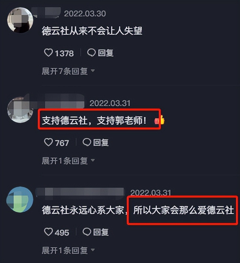Tap the reply bubble beside 495 likes
Viewport: 240px width, 263px height.
click(x=87, y=232)
